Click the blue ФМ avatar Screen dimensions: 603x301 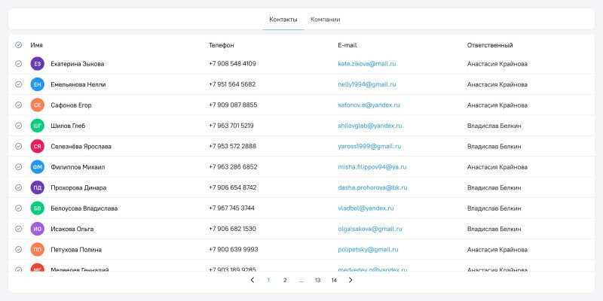37,167
